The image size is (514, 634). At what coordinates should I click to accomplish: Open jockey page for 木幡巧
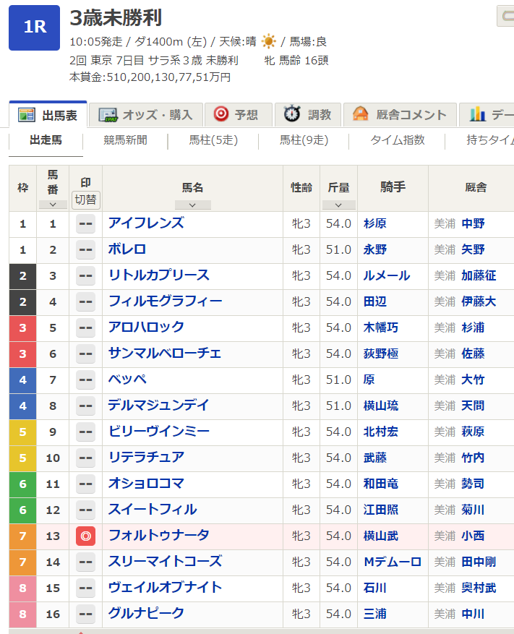tap(380, 328)
